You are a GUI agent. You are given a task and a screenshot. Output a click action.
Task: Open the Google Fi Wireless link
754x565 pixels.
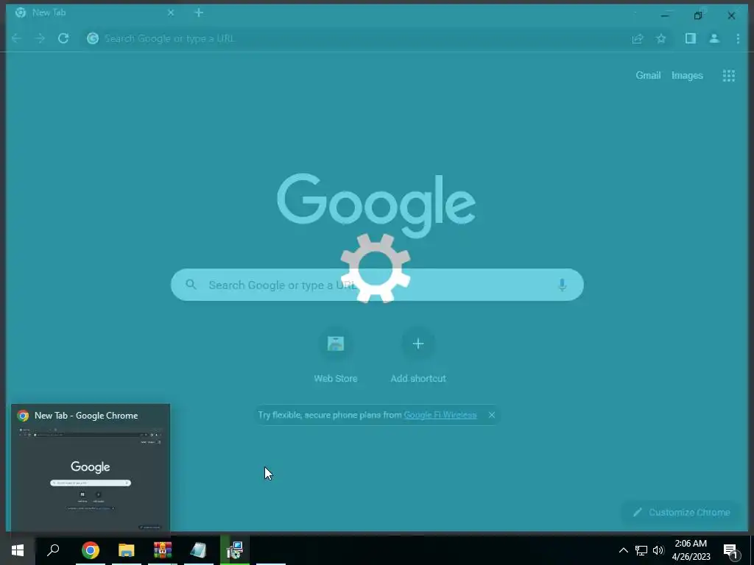pyautogui.click(x=440, y=415)
